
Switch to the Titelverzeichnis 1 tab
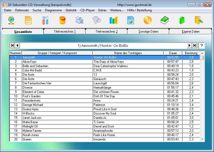pyautogui.click(x=65, y=32)
